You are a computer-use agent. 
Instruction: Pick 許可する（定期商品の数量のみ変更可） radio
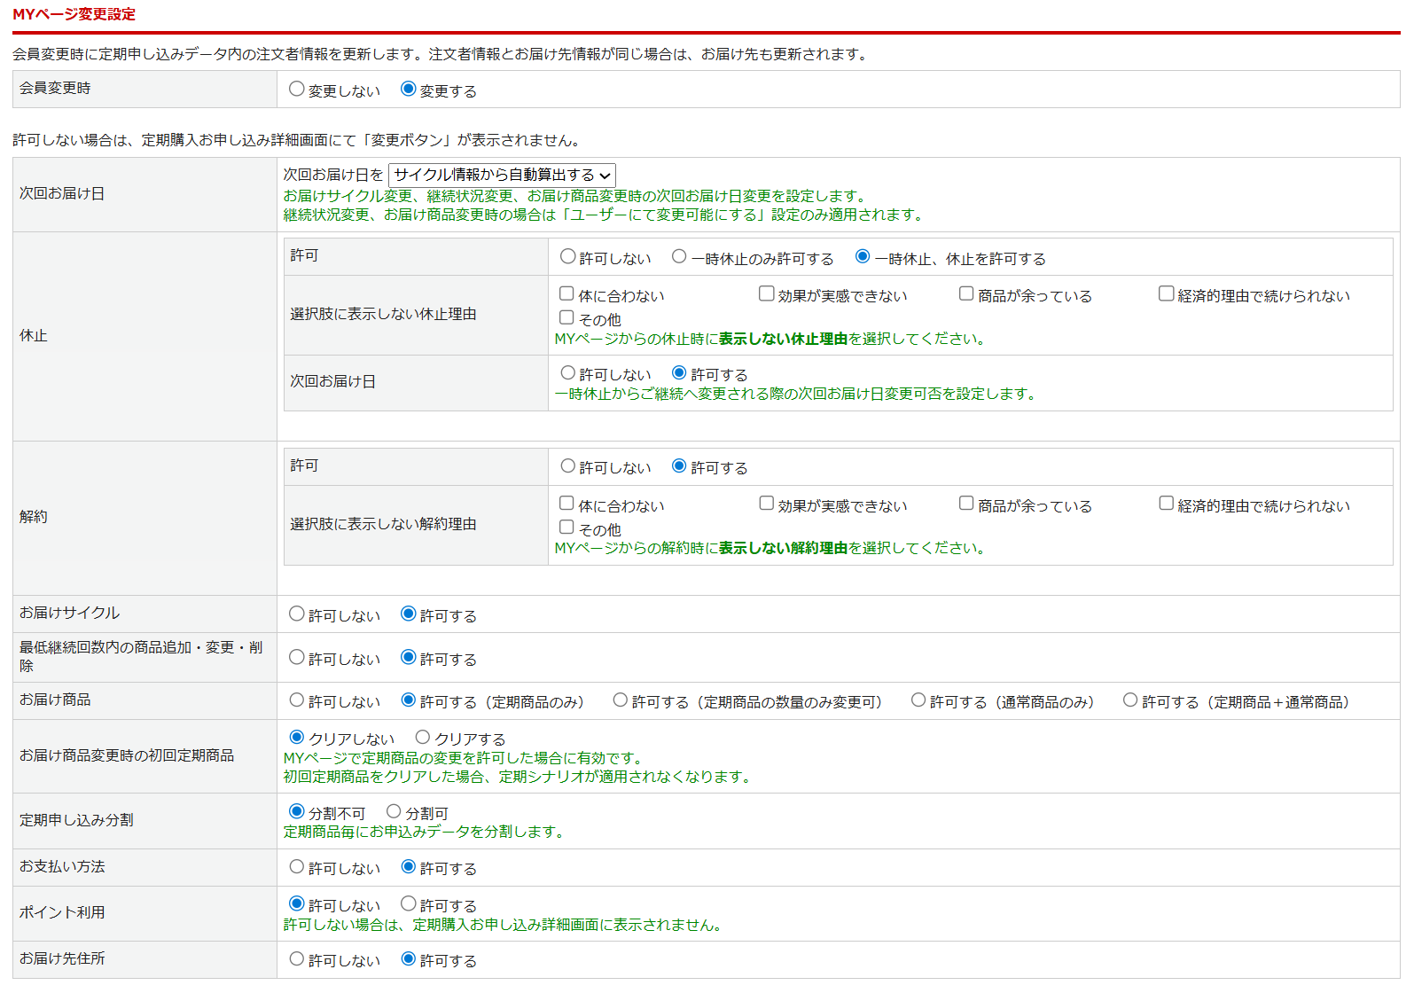(621, 700)
